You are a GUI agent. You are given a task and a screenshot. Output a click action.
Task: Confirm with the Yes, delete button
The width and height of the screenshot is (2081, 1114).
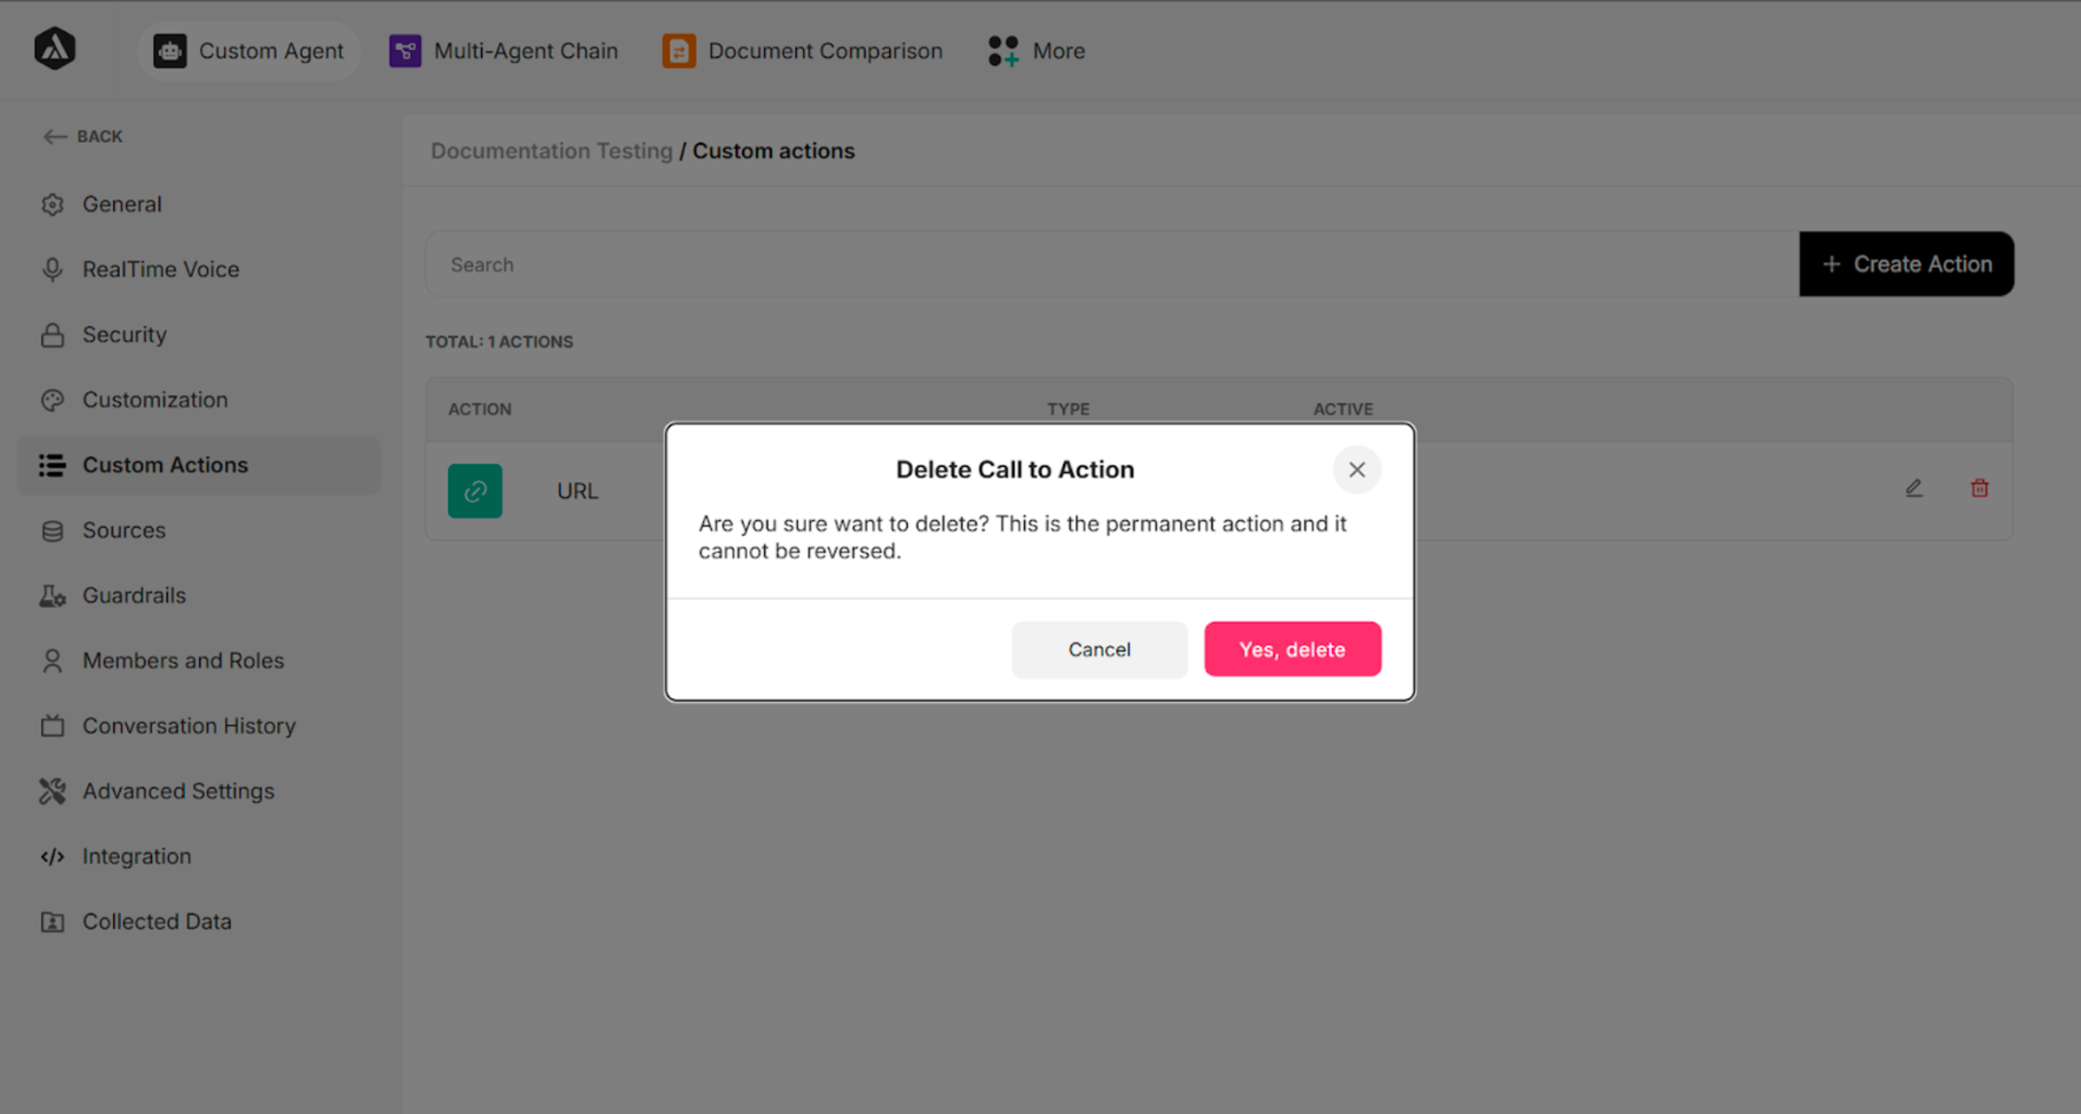pyautogui.click(x=1292, y=649)
